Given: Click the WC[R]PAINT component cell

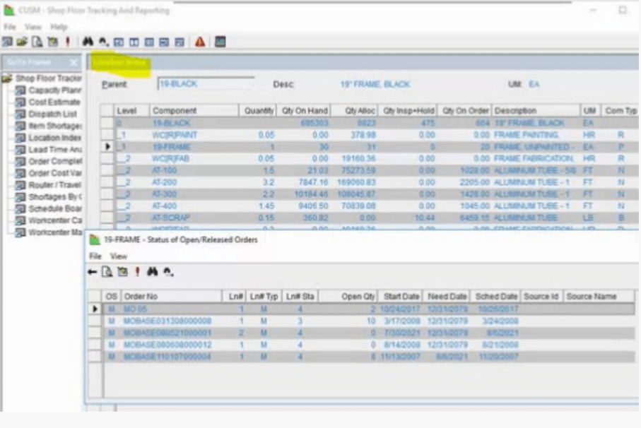Looking at the screenshot, I should pos(194,135).
